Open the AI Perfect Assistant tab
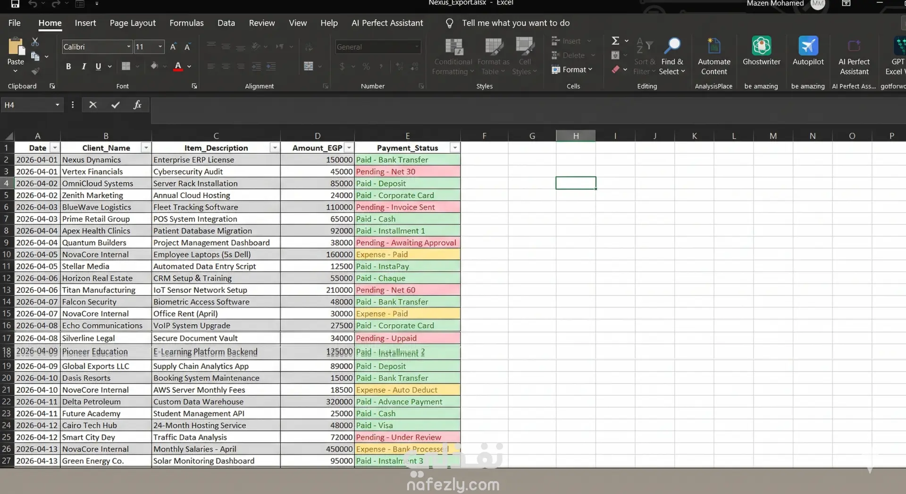Viewport: 906px width, 494px height. pyautogui.click(x=387, y=23)
